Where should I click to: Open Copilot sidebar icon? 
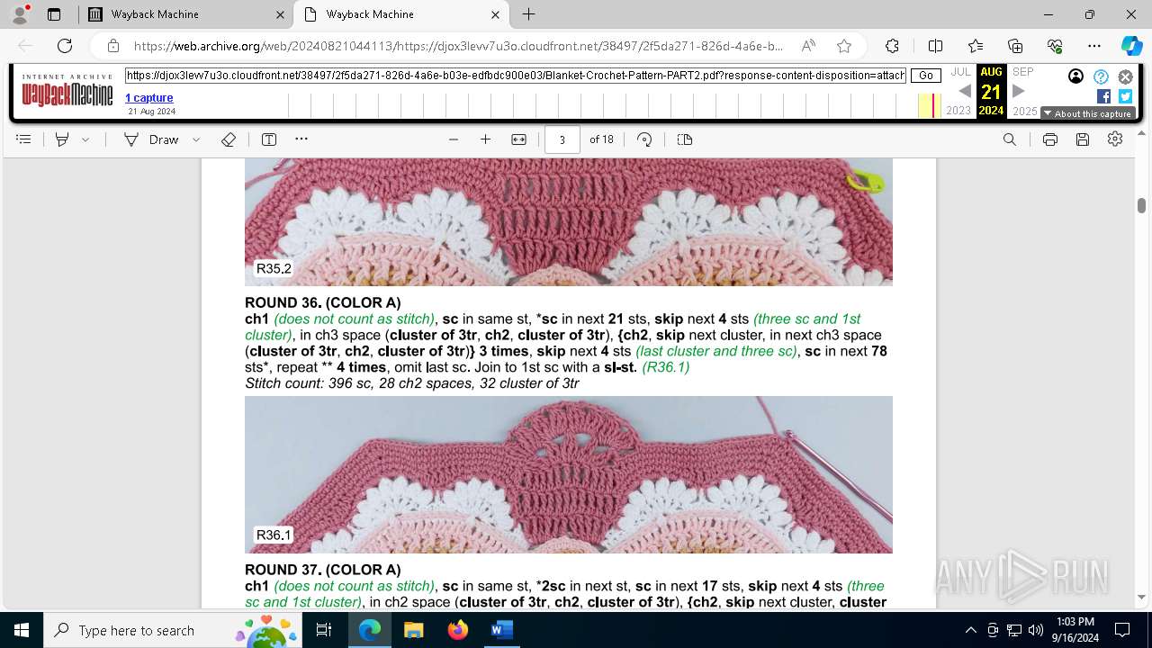1131,46
